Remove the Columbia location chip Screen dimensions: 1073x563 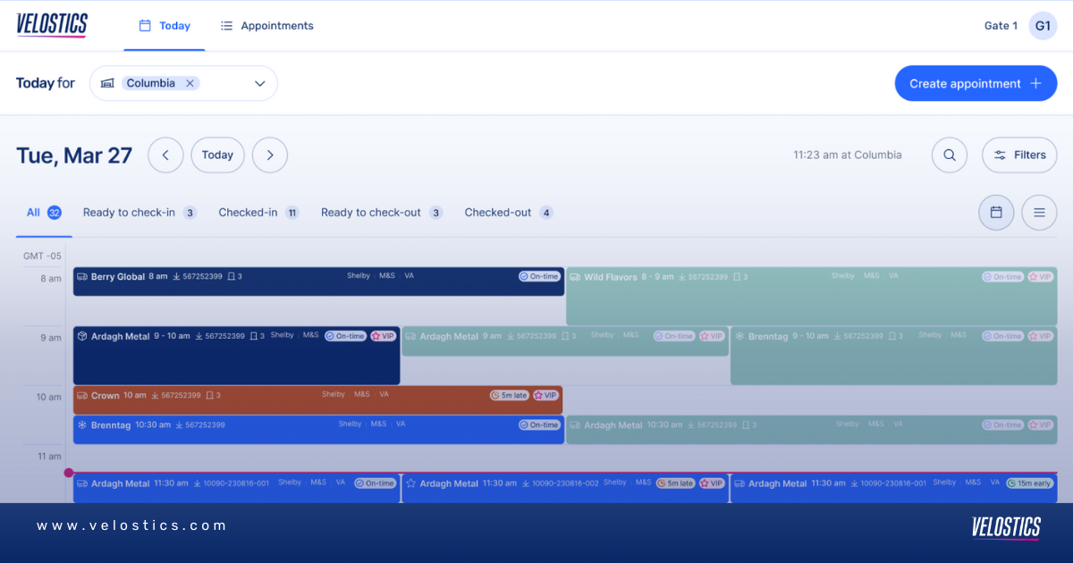pos(190,83)
